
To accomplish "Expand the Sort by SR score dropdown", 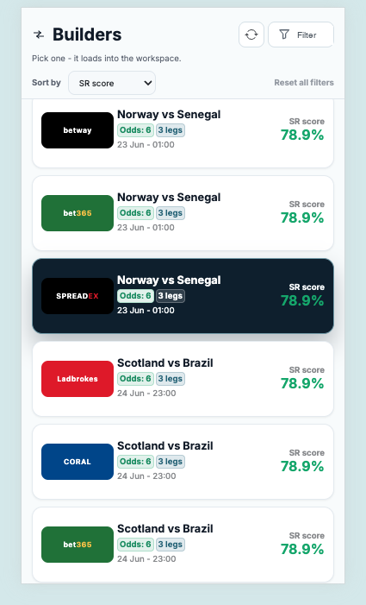I will click(x=112, y=83).
